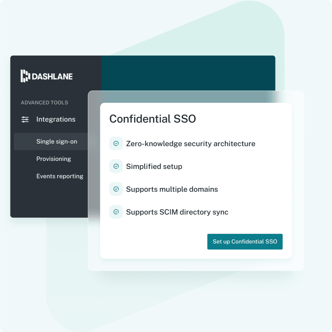
Task: Click the Dashlane logo icon
Action: [x=25, y=76]
